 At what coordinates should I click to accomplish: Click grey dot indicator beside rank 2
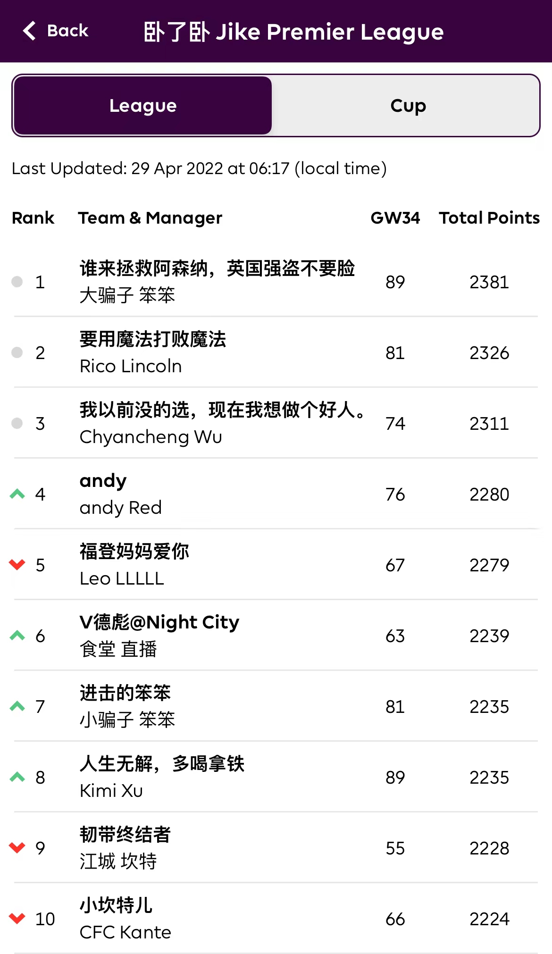tap(17, 352)
